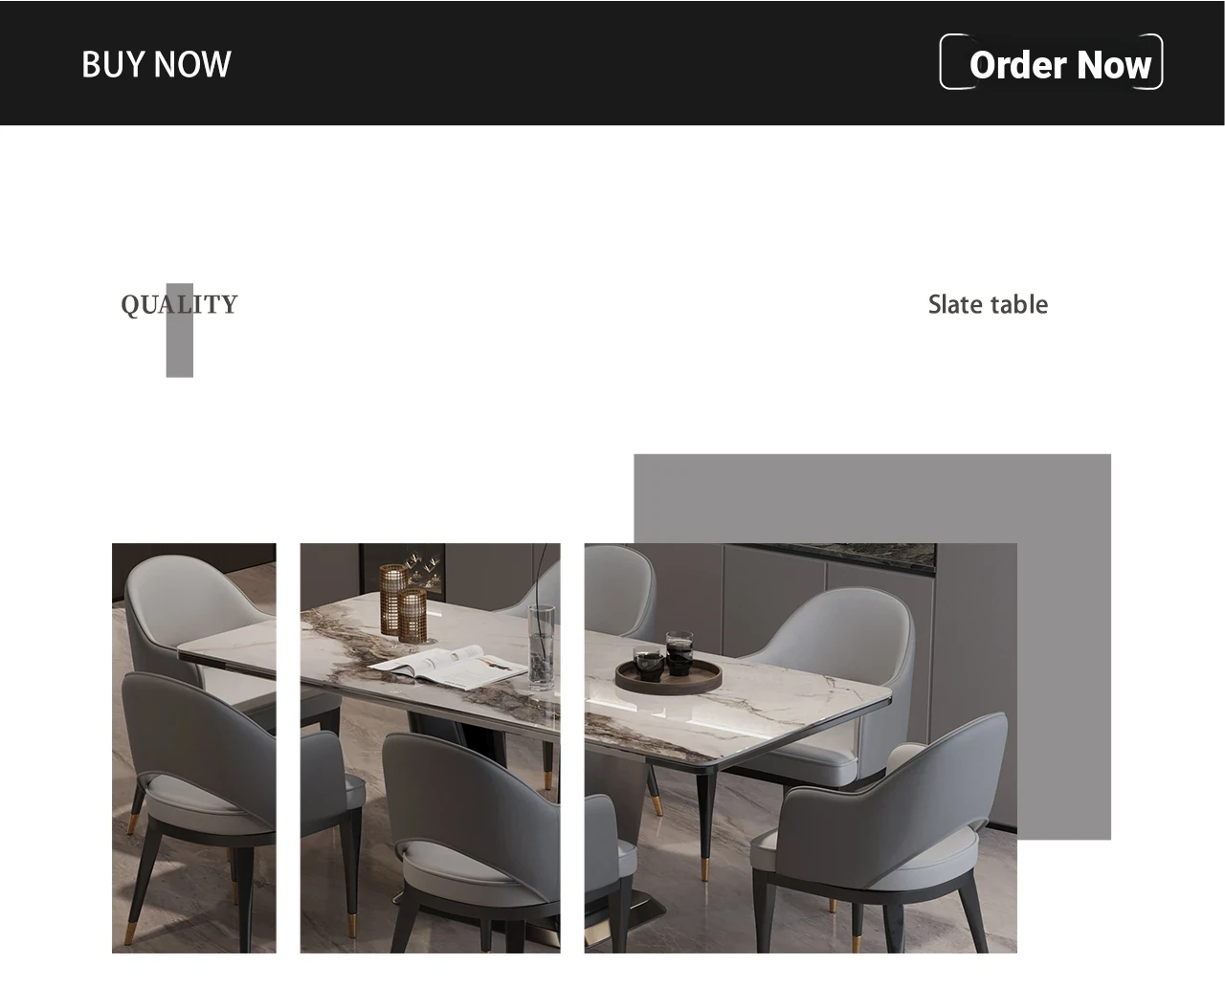Click the empty black header banner area
This screenshot has width=1225, height=1008.
coord(584,62)
